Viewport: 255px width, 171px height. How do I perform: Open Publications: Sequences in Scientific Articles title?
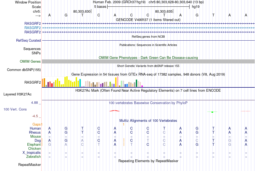click(x=148, y=45)
